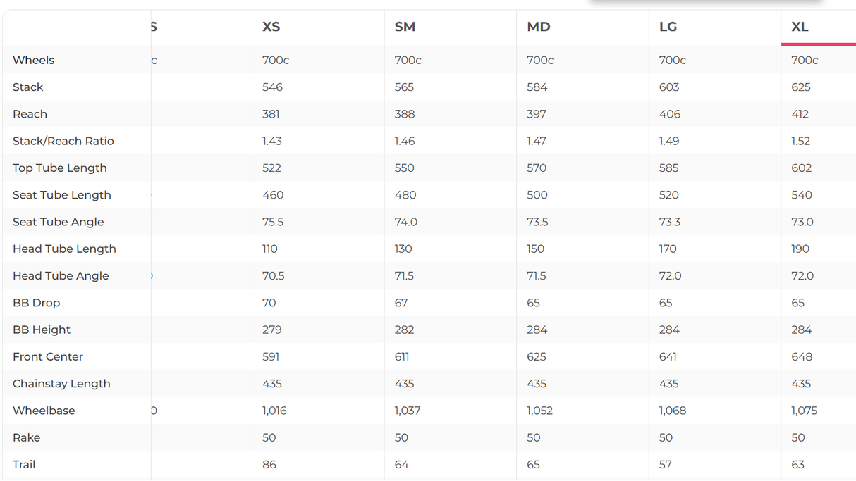This screenshot has width=856, height=481.
Task: Select the XS size column header
Action: 271,27
